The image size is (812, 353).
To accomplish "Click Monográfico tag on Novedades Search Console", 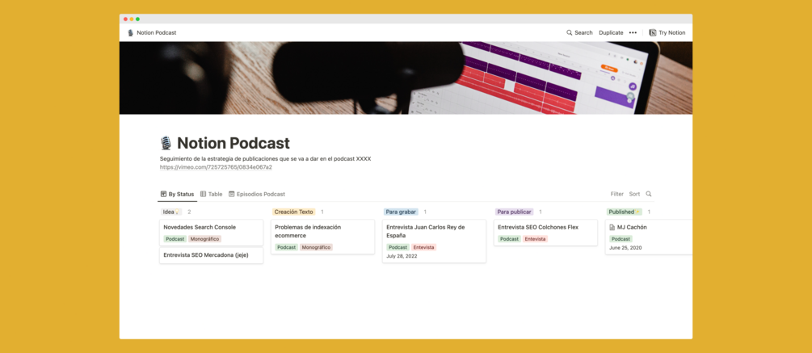I will point(204,239).
